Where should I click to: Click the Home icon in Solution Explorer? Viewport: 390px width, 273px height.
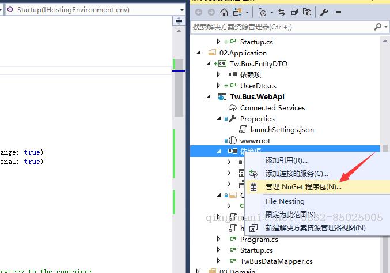pos(224,12)
